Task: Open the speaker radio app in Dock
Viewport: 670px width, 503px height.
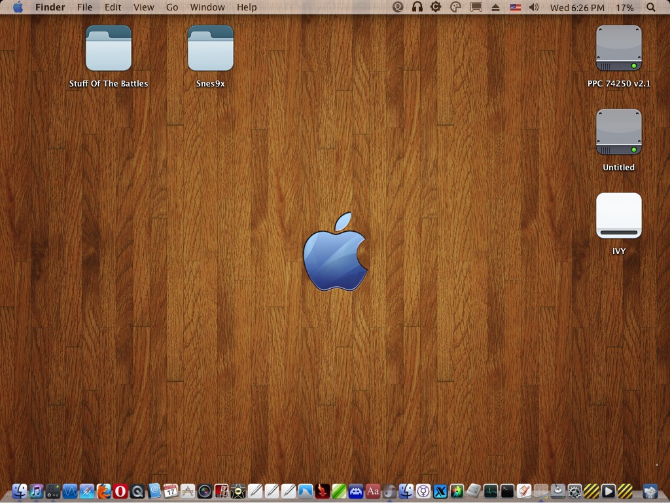Action: (53, 491)
